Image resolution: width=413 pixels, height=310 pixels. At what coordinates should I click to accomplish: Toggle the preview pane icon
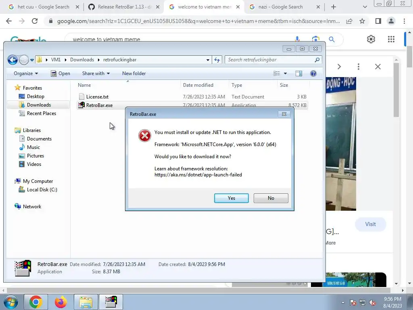coord(299,73)
